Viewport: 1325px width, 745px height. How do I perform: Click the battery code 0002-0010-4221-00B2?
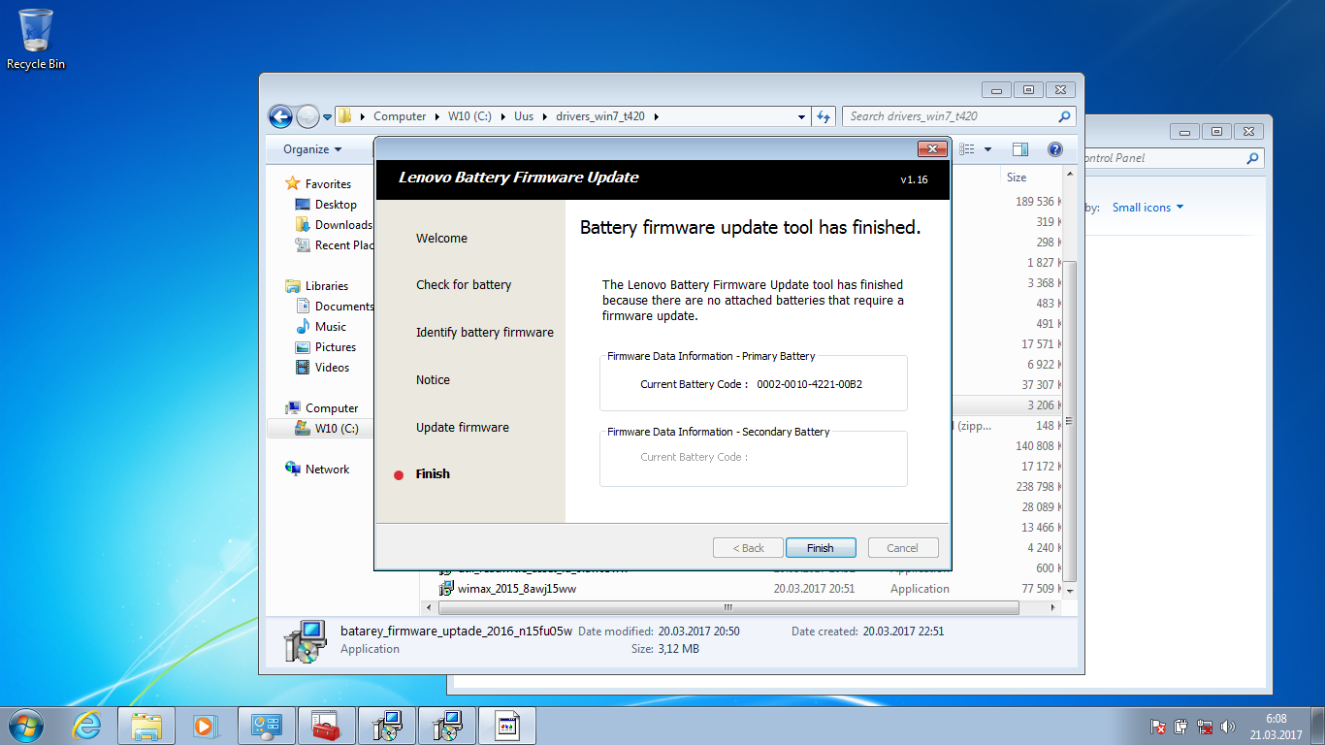pos(810,384)
